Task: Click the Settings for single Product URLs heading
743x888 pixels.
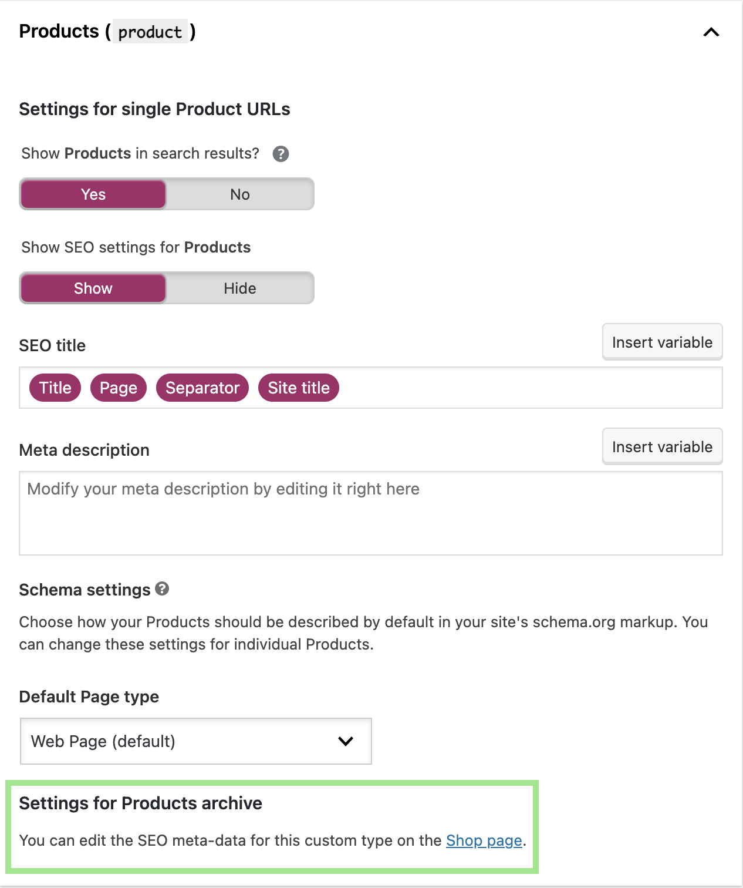Action: click(154, 109)
